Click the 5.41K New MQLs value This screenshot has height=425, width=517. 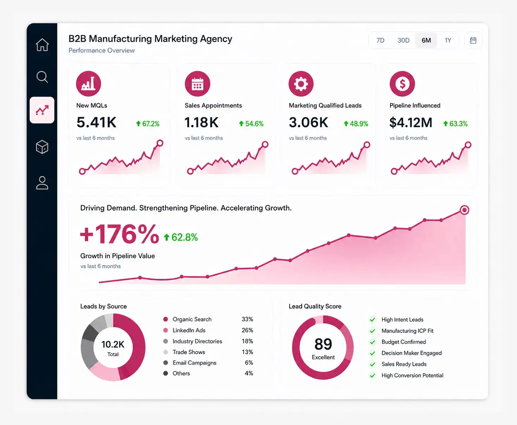pos(96,122)
